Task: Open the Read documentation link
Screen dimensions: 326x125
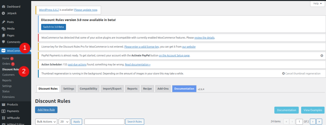Action: pyautogui.click(x=138, y=65)
